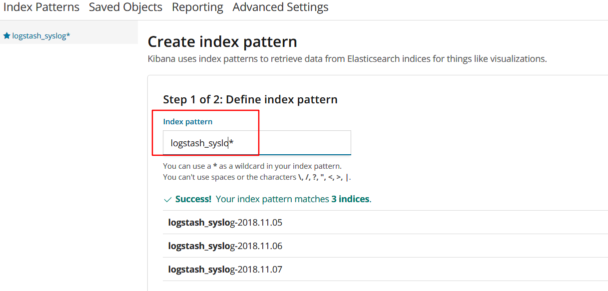Switch to the Saved Objects tab
The image size is (608, 291).
coord(125,7)
